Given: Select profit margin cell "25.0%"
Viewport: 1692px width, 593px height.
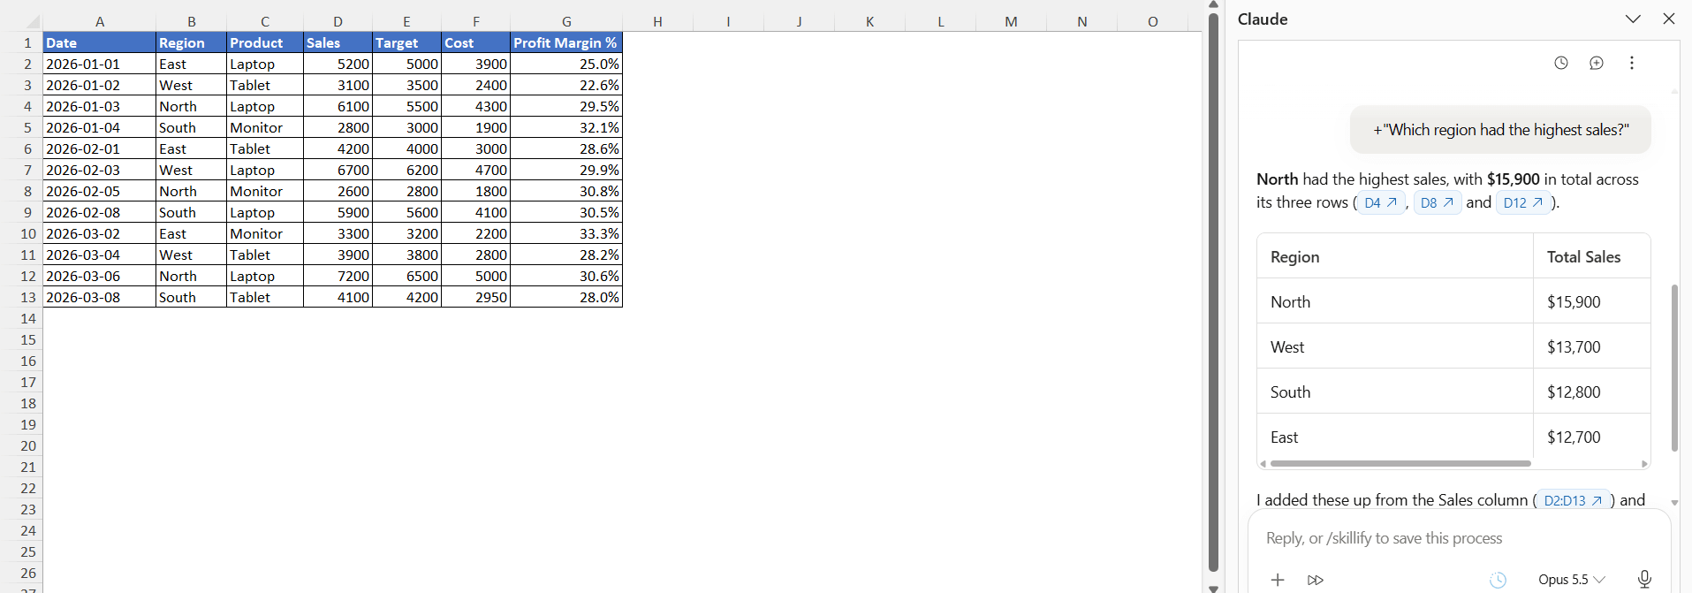Looking at the screenshot, I should click(x=566, y=64).
